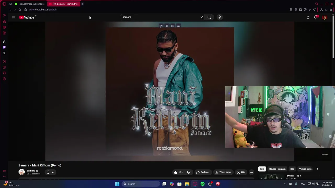Open options menu for 'Psyco M - 15 %'
Image resolution: width=335 pixels, height=188 pixels.
click(320, 176)
